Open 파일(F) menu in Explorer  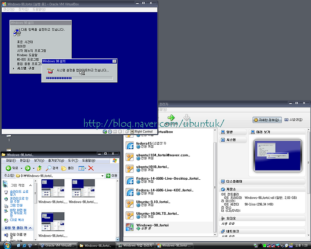coord(11,161)
